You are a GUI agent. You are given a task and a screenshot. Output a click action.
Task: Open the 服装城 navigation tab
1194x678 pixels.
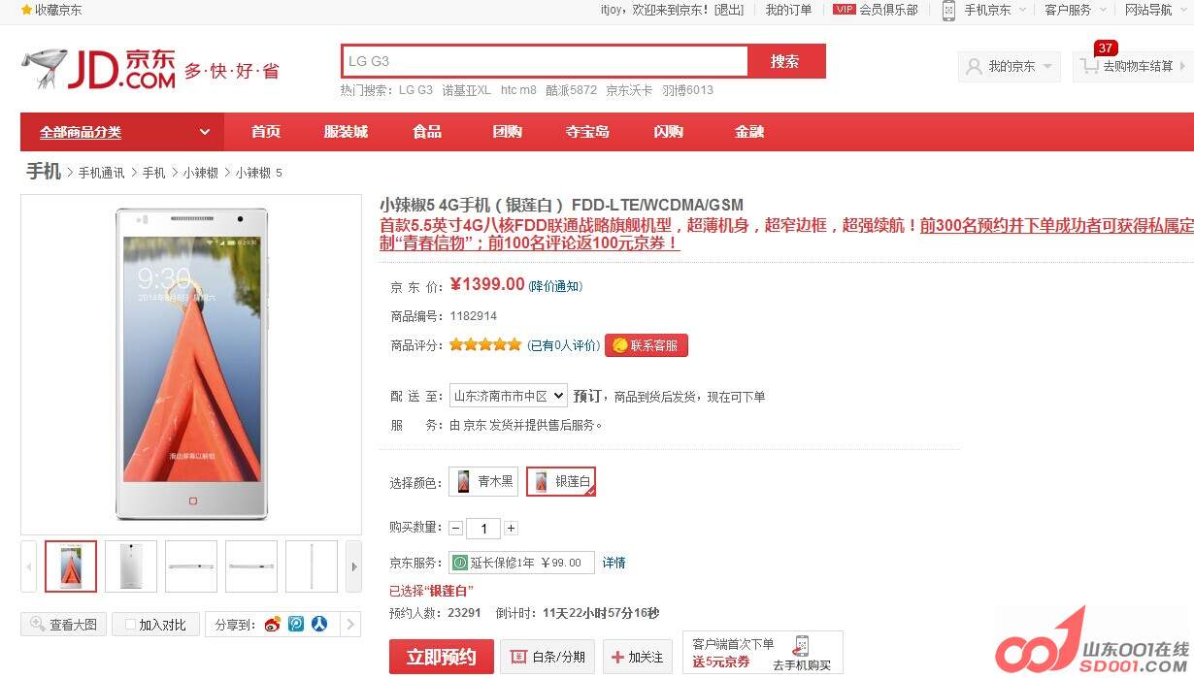[346, 132]
